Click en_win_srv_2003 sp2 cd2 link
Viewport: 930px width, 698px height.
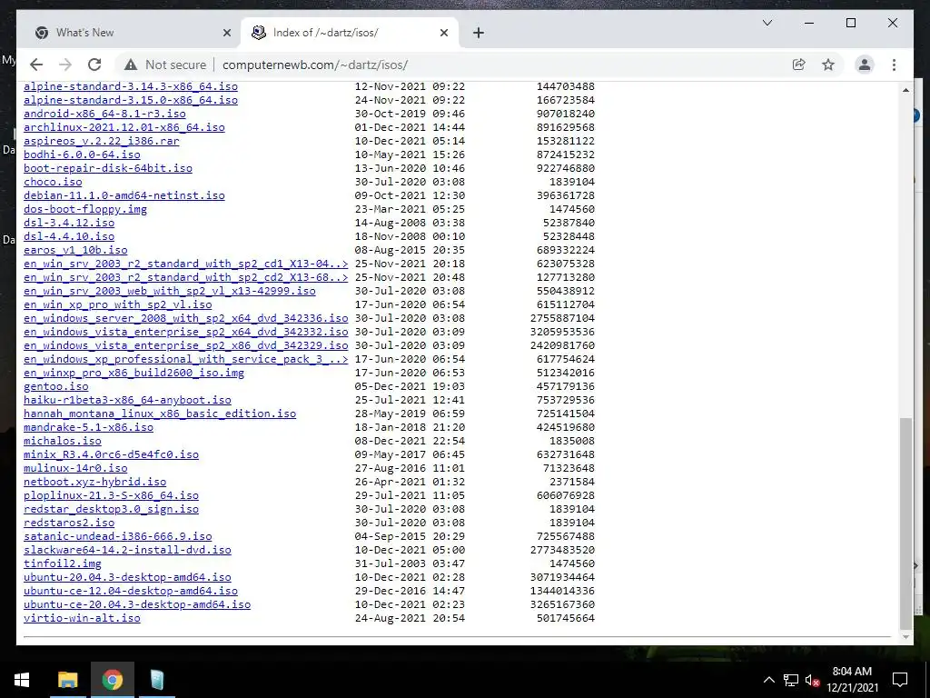pyautogui.click(x=185, y=278)
